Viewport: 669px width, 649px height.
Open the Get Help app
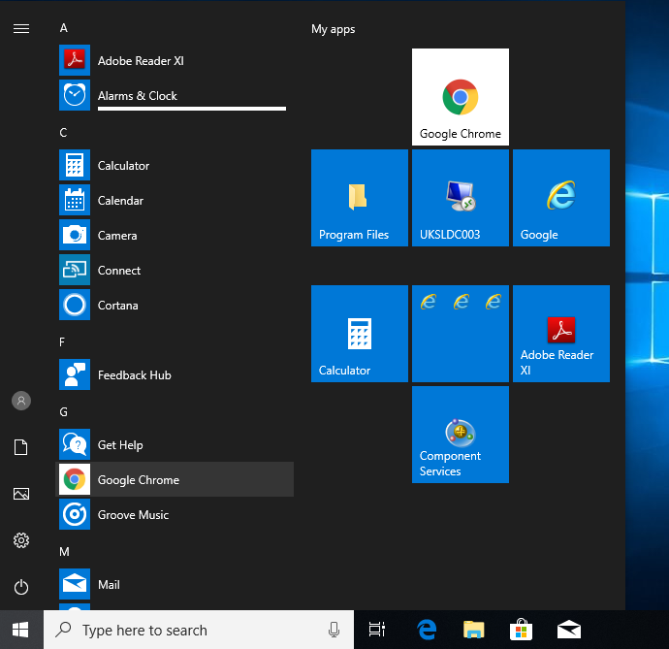[175, 445]
